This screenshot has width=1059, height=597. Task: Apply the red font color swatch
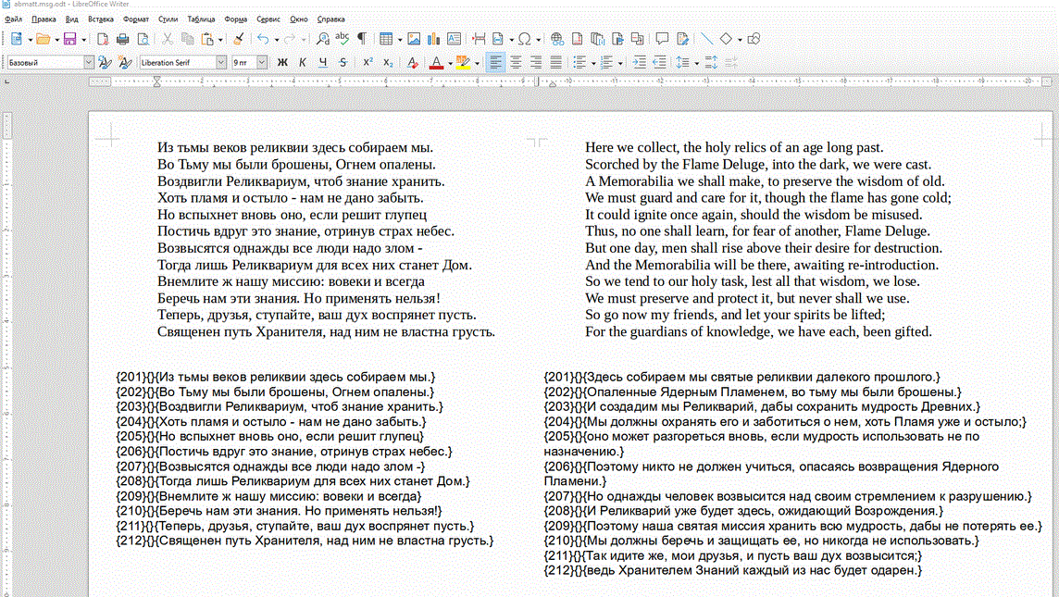click(x=436, y=63)
